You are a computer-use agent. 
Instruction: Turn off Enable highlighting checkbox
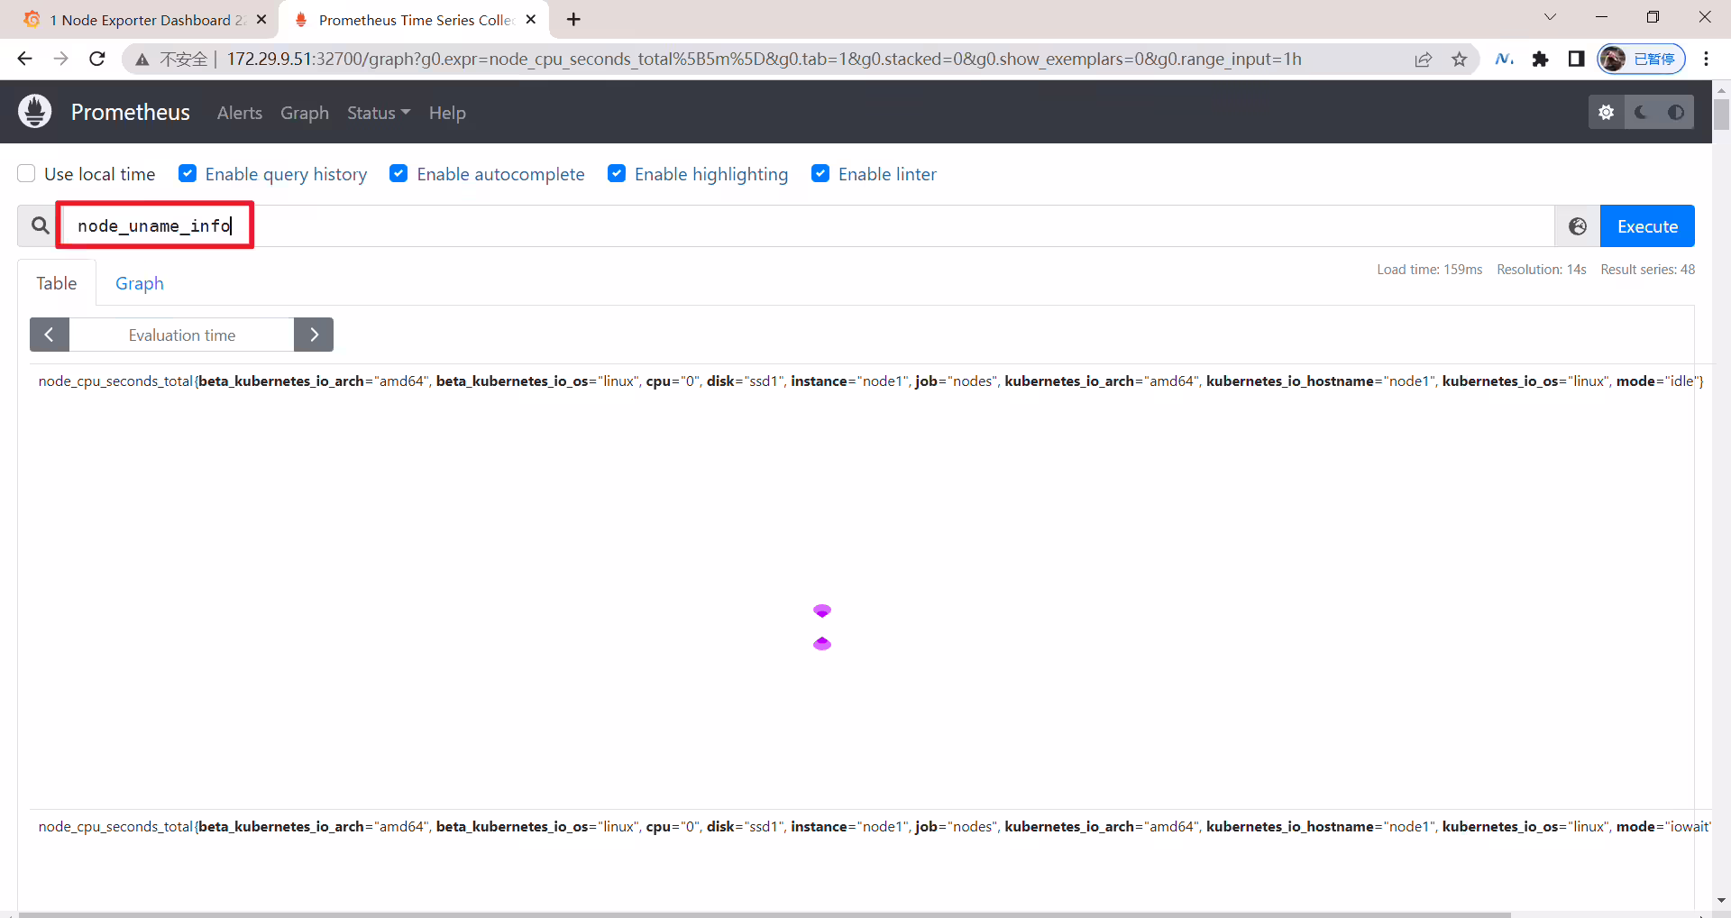click(x=617, y=174)
